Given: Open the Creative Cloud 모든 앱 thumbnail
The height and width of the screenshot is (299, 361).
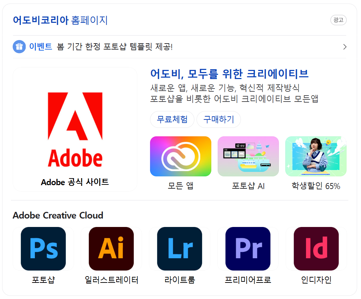Looking at the screenshot, I should click(180, 156).
